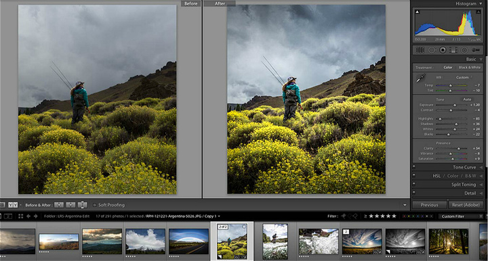488x261 pixels.
Task: Swap Before and After settings
Action: tap(83, 205)
